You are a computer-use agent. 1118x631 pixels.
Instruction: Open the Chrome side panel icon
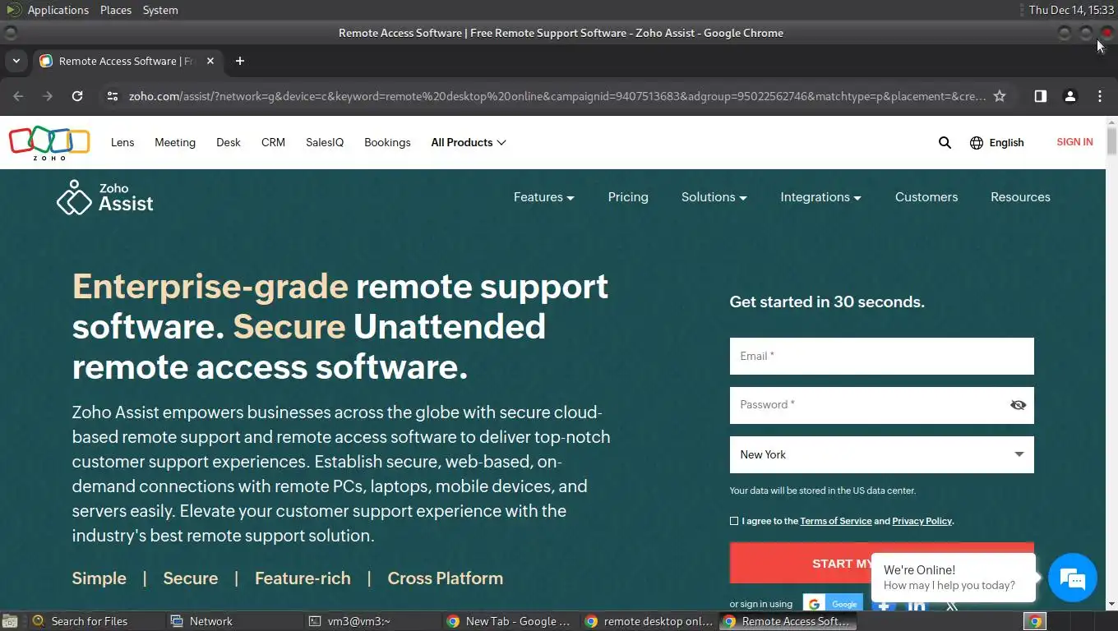click(1041, 96)
